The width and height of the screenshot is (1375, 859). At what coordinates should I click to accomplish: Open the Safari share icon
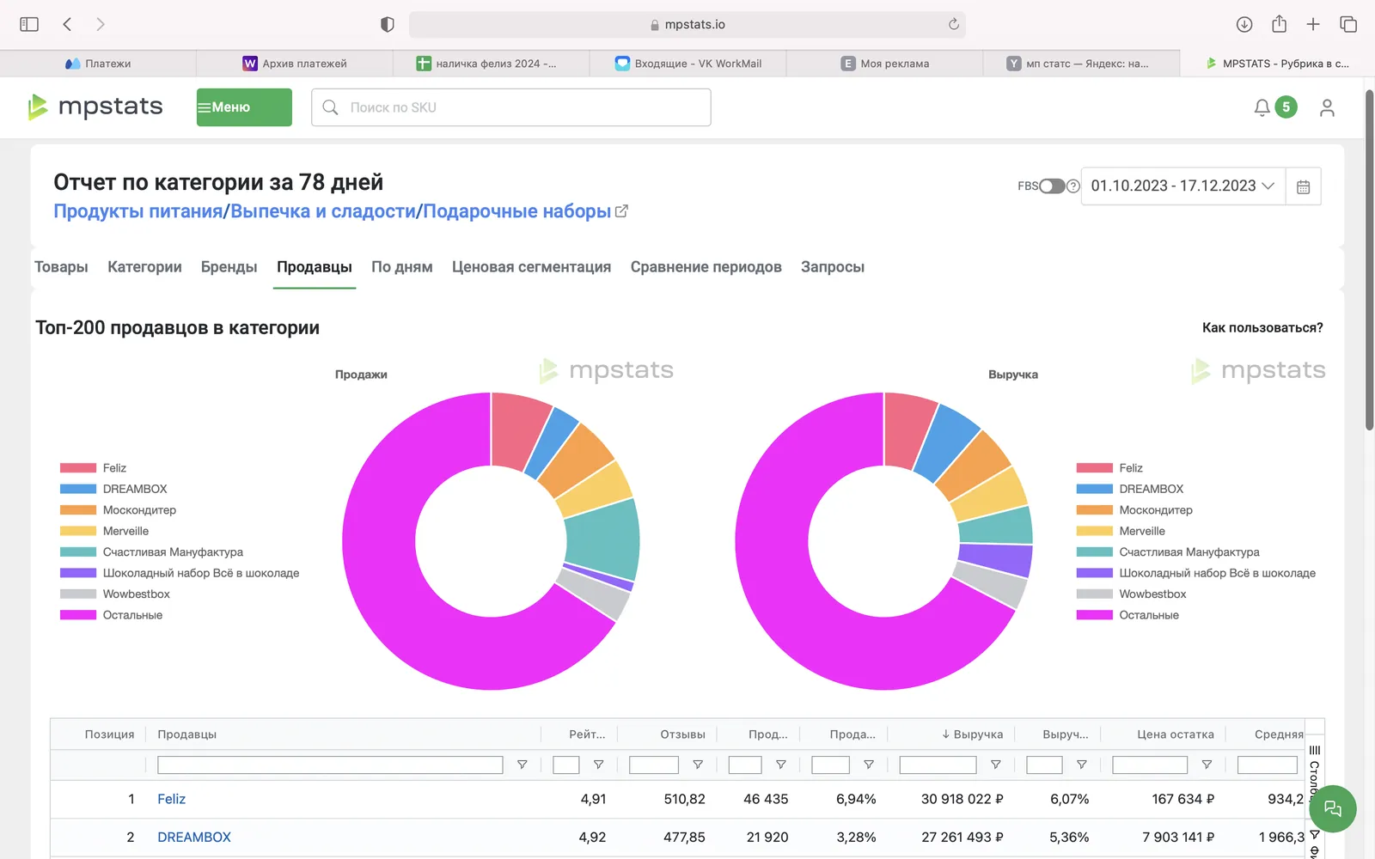[1280, 24]
